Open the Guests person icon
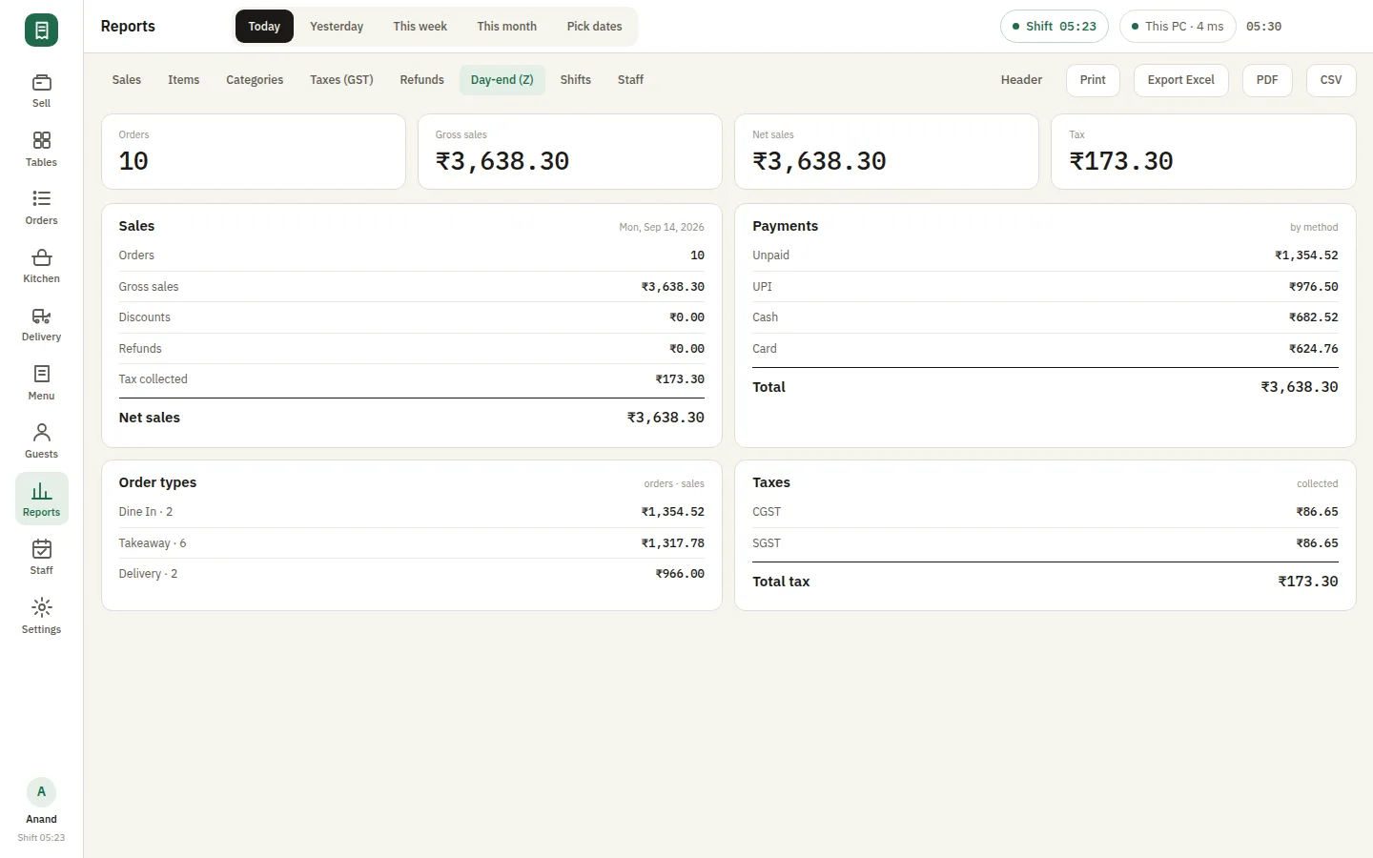This screenshot has width=1373, height=858. (41, 433)
